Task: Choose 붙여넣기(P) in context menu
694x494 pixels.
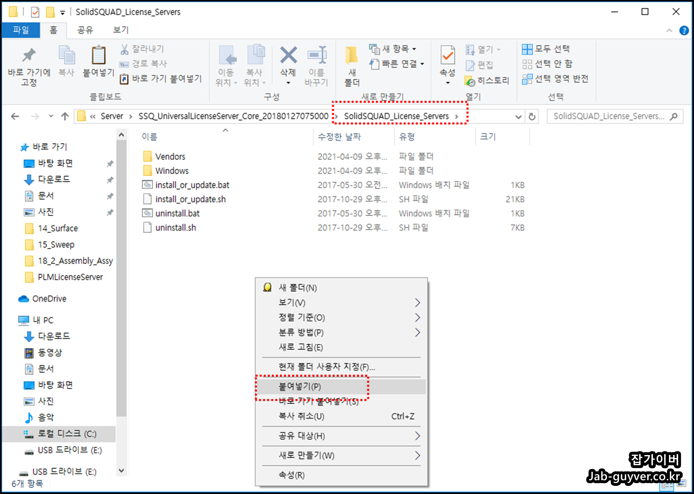Action: point(341,386)
